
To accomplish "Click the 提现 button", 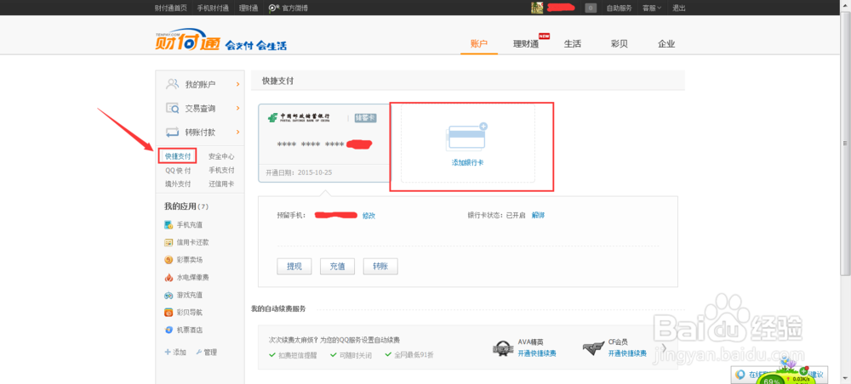I will (x=294, y=267).
